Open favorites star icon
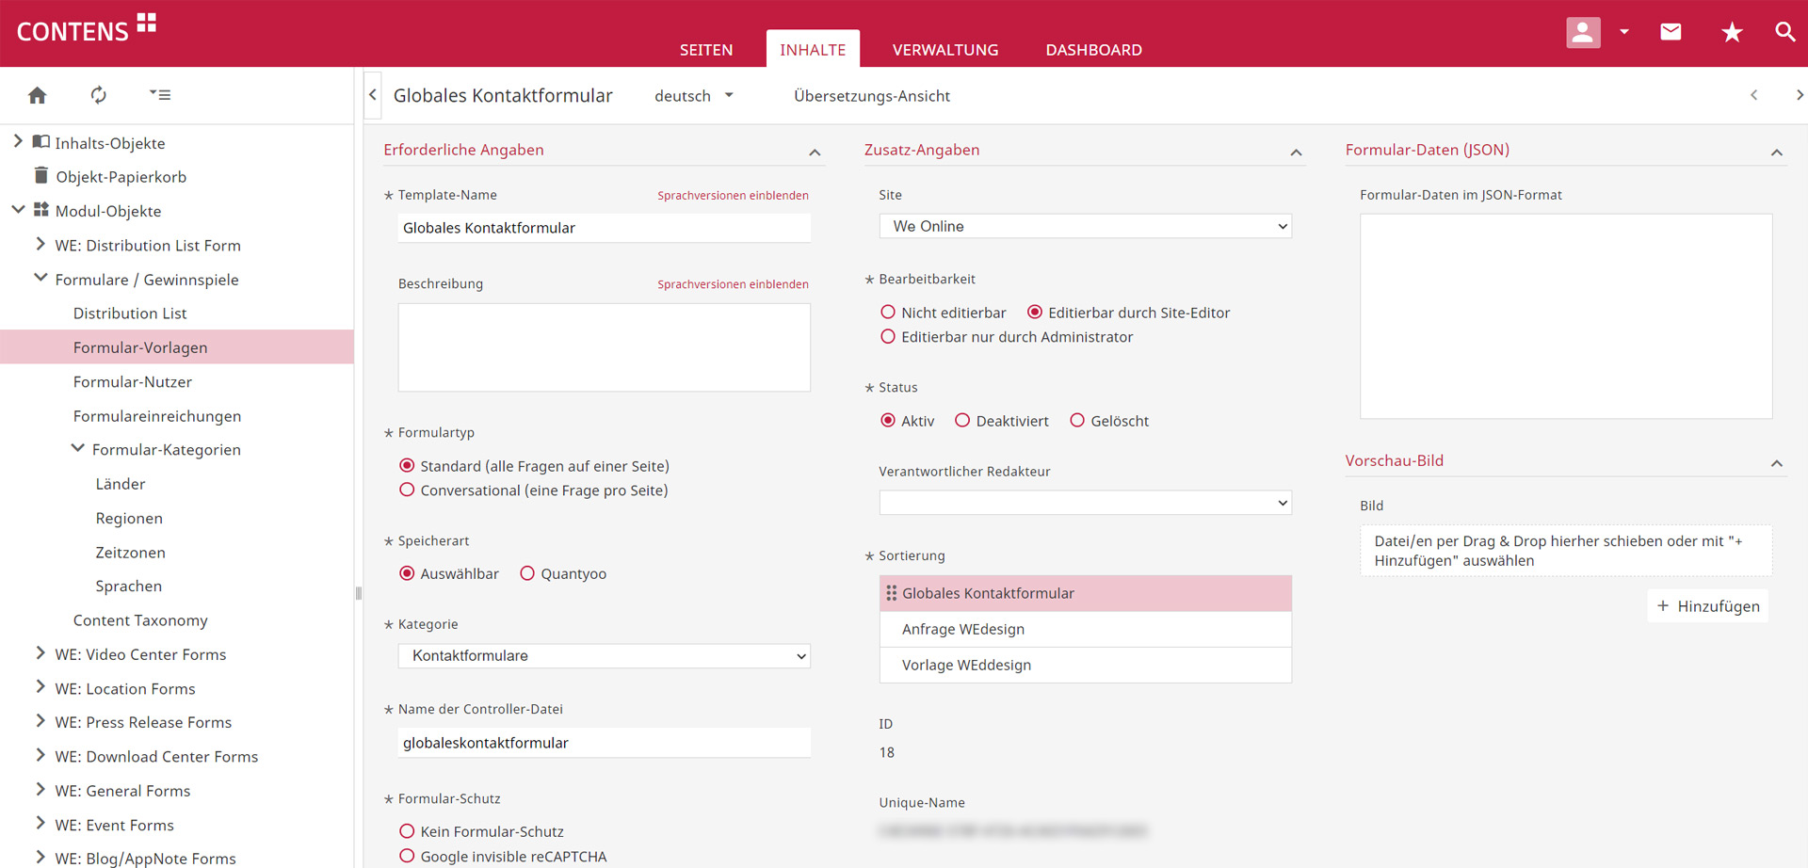Screen dimensions: 1808x868 click(x=1732, y=33)
